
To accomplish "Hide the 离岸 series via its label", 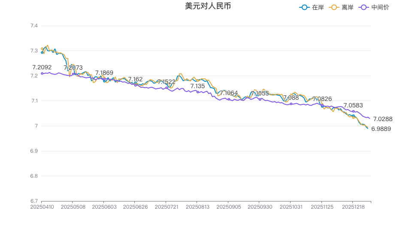I will click(x=347, y=7).
